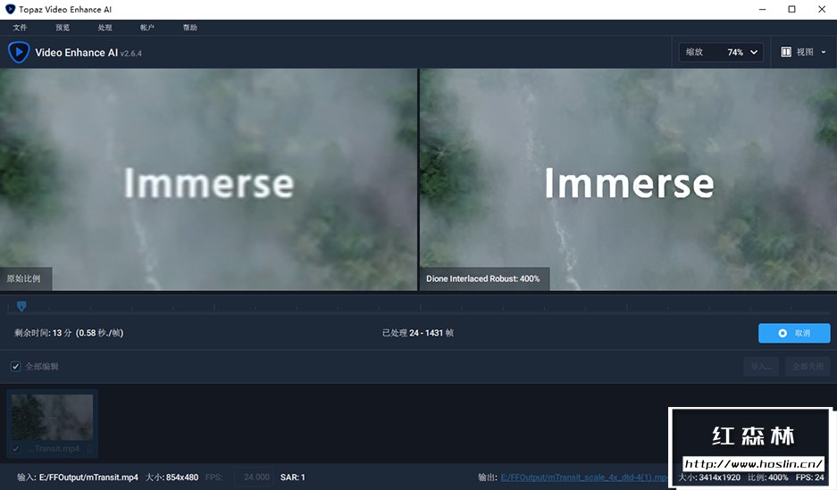Image resolution: width=837 pixels, height=490 pixels.
Task: Click the split view layout icon
Action: 786,52
